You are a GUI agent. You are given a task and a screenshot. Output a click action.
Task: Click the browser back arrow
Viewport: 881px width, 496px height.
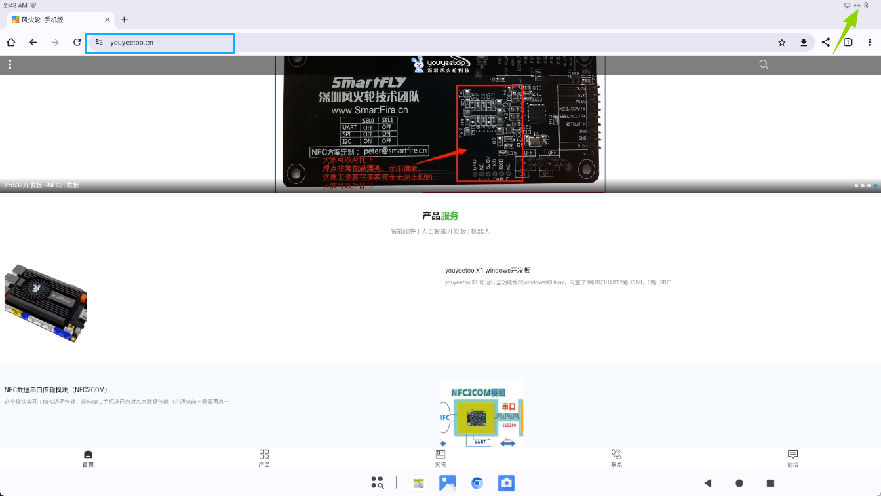point(33,43)
